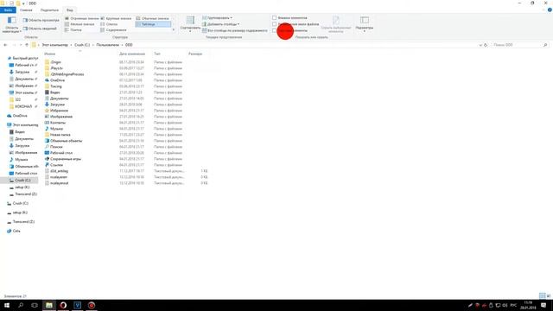553x311 pixels.
Task: Switch layout to Содержимое content view
Action: click(x=113, y=30)
